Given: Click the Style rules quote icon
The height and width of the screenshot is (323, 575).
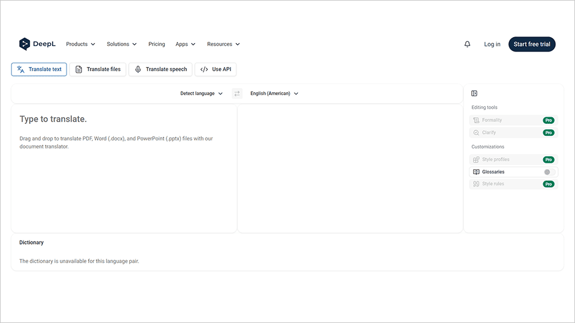Looking at the screenshot, I should point(476,184).
